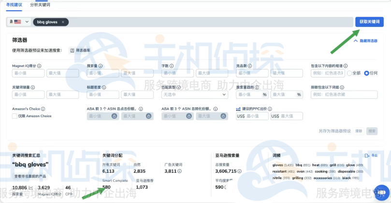Screen dimensions: 391x203
Task: Focus the PPC出价 US$ 最大值 field
Action: point(287,116)
